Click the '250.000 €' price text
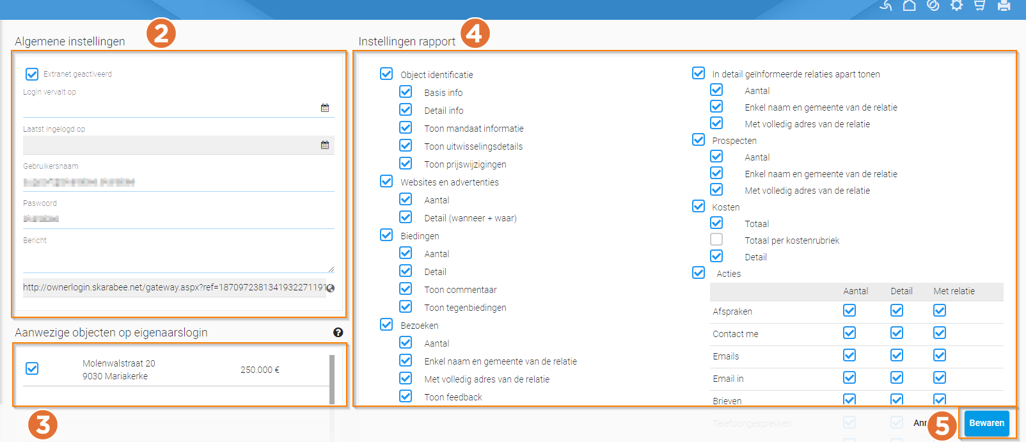 point(260,370)
